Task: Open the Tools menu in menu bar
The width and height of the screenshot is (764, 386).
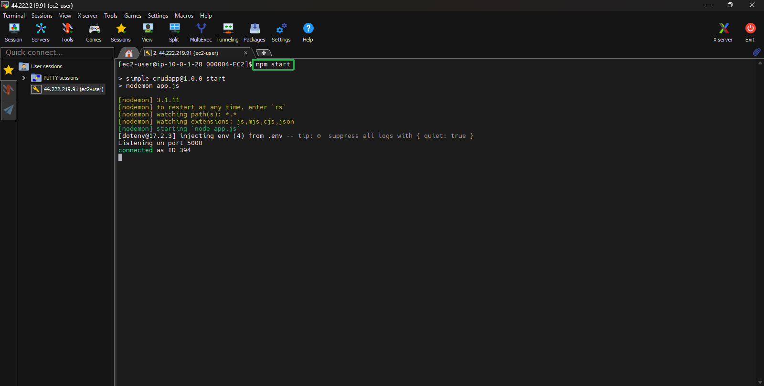Action: coord(111,16)
